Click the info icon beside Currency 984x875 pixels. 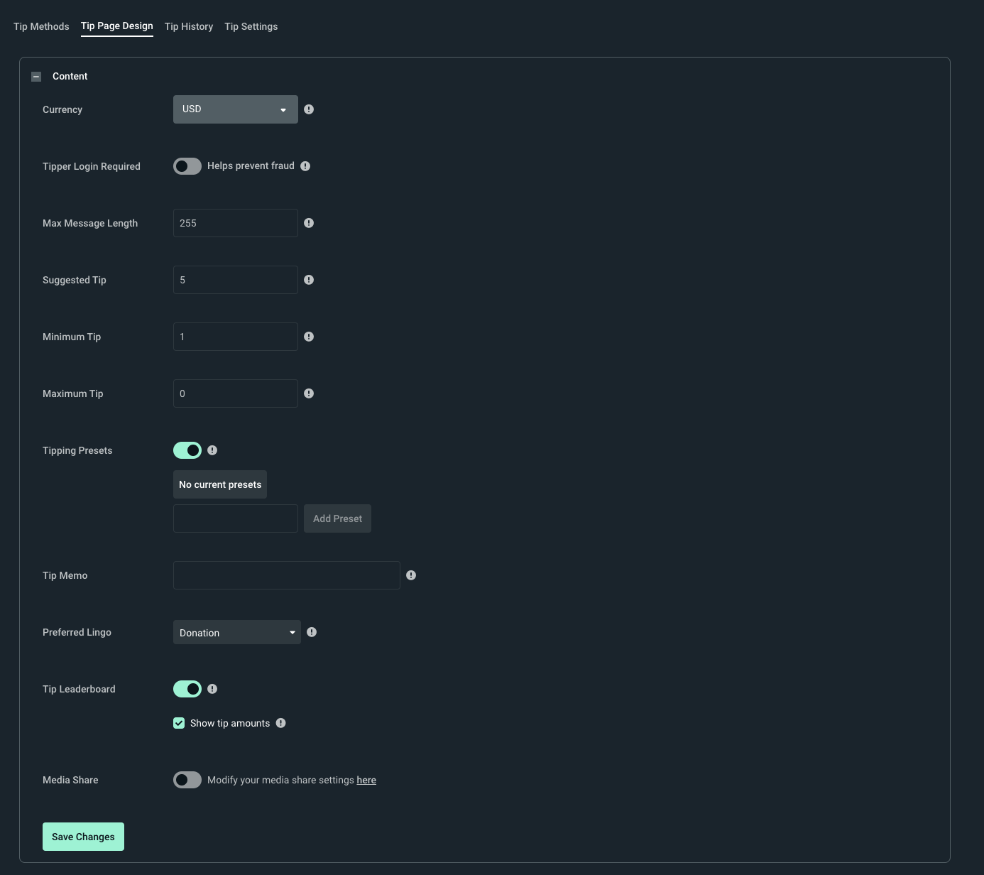[x=308, y=109]
